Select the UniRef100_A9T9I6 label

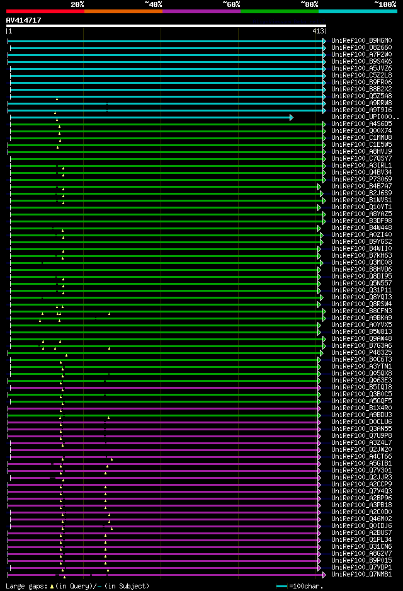pos(361,110)
